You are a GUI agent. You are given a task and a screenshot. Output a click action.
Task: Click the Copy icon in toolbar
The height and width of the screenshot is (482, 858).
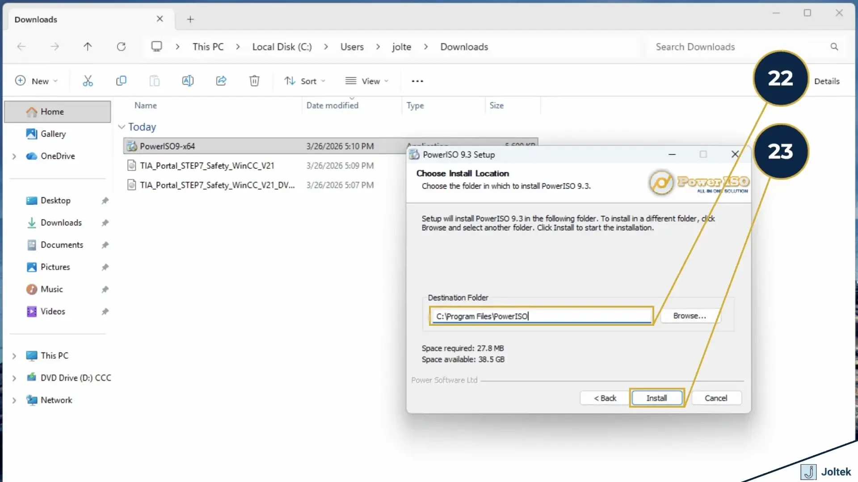coord(121,81)
